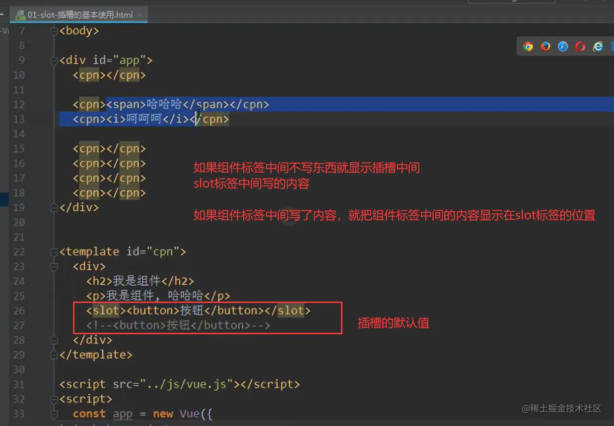Click gutter line number 30
This screenshot has height=426, width=614.
[19, 370]
